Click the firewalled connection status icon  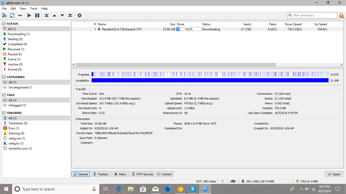point(223,181)
